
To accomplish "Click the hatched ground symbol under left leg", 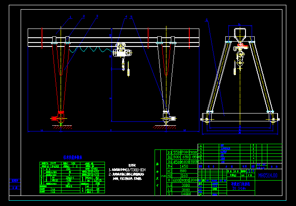I will [61, 127].
